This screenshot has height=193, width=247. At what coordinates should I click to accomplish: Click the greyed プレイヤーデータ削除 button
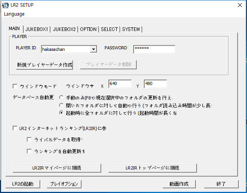108,64
